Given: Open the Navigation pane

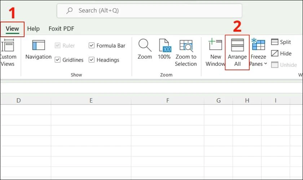Looking at the screenshot, I should pyautogui.click(x=39, y=50).
